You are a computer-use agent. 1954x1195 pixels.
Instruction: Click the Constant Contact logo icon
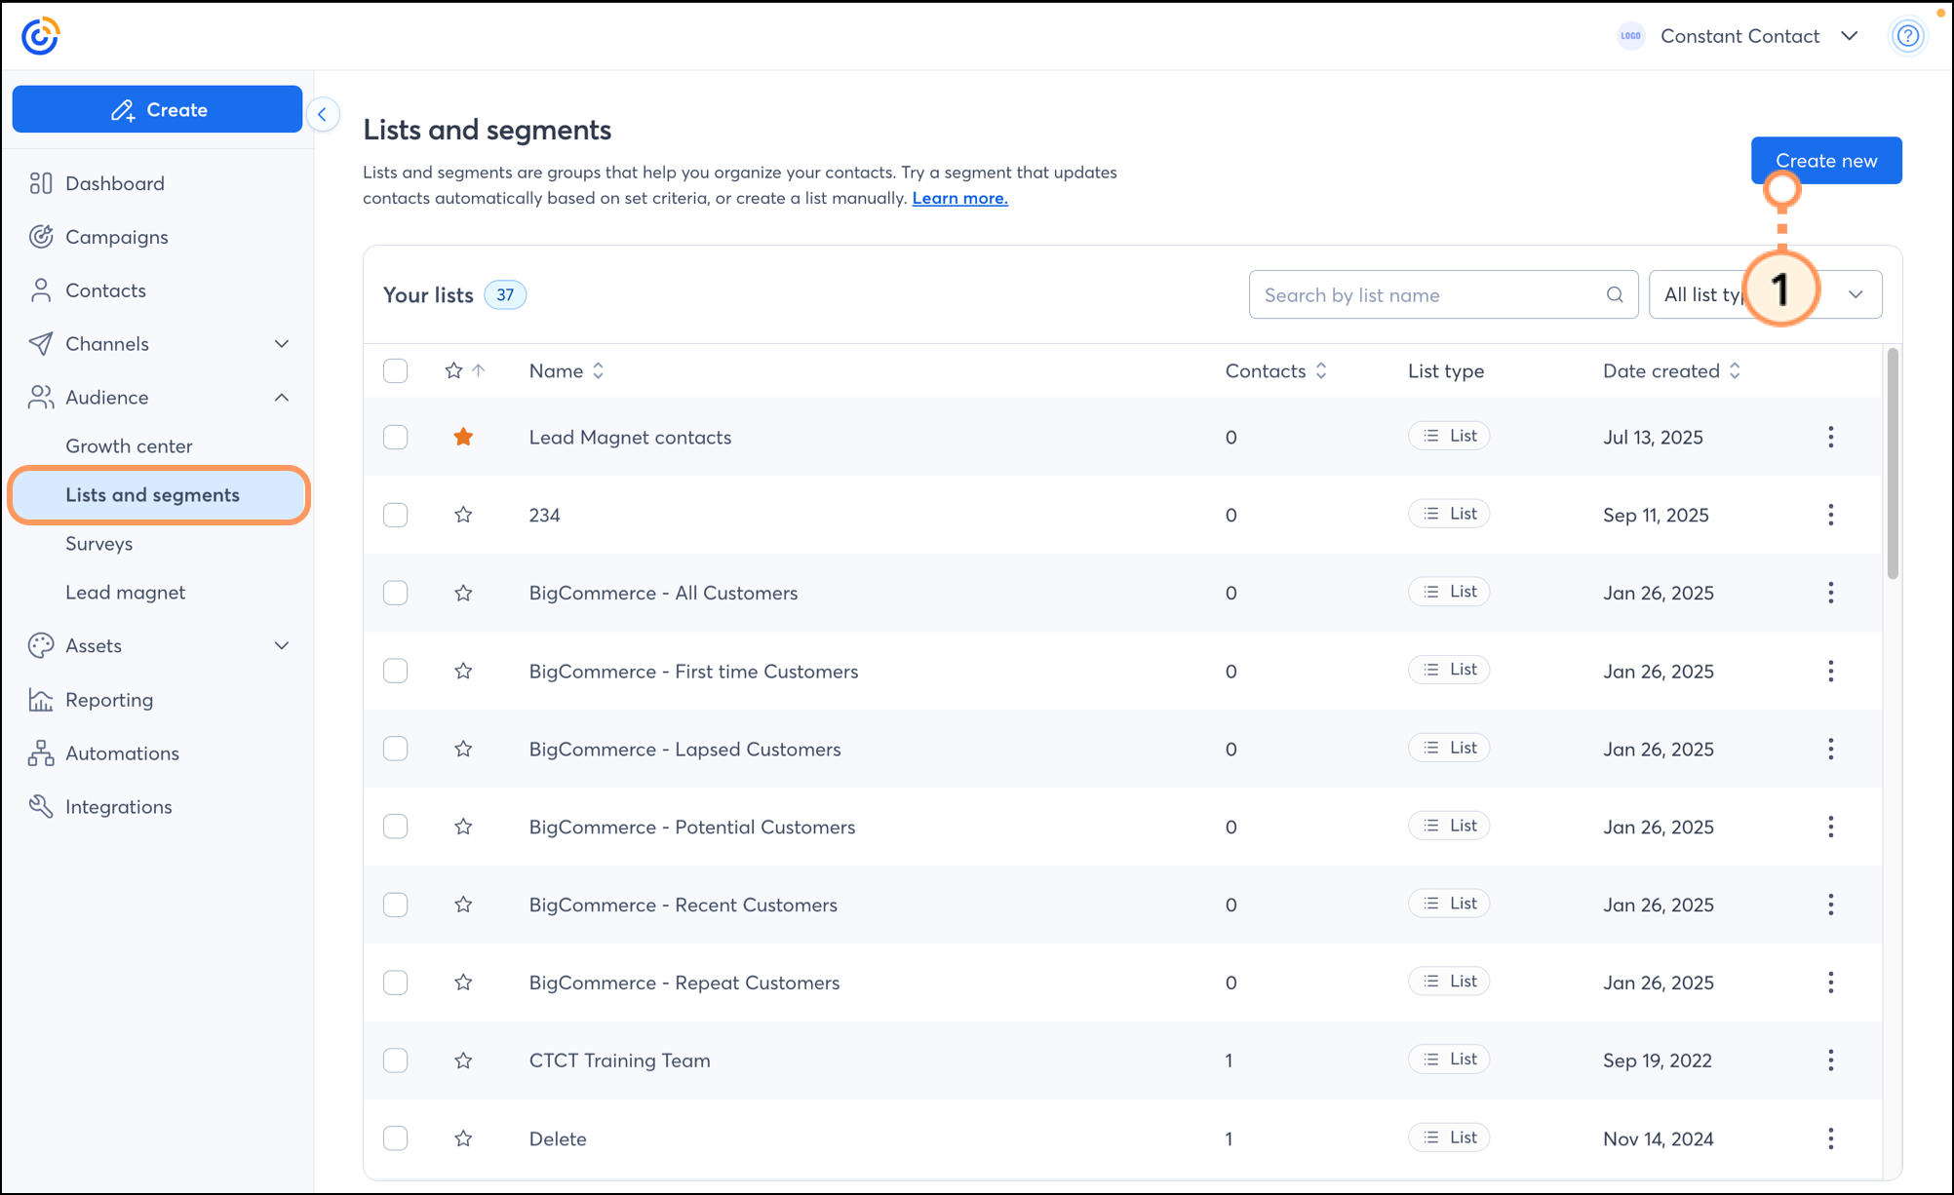point(40,36)
